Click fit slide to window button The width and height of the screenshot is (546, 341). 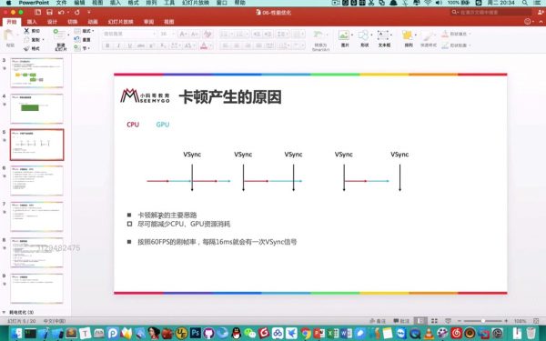536,321
